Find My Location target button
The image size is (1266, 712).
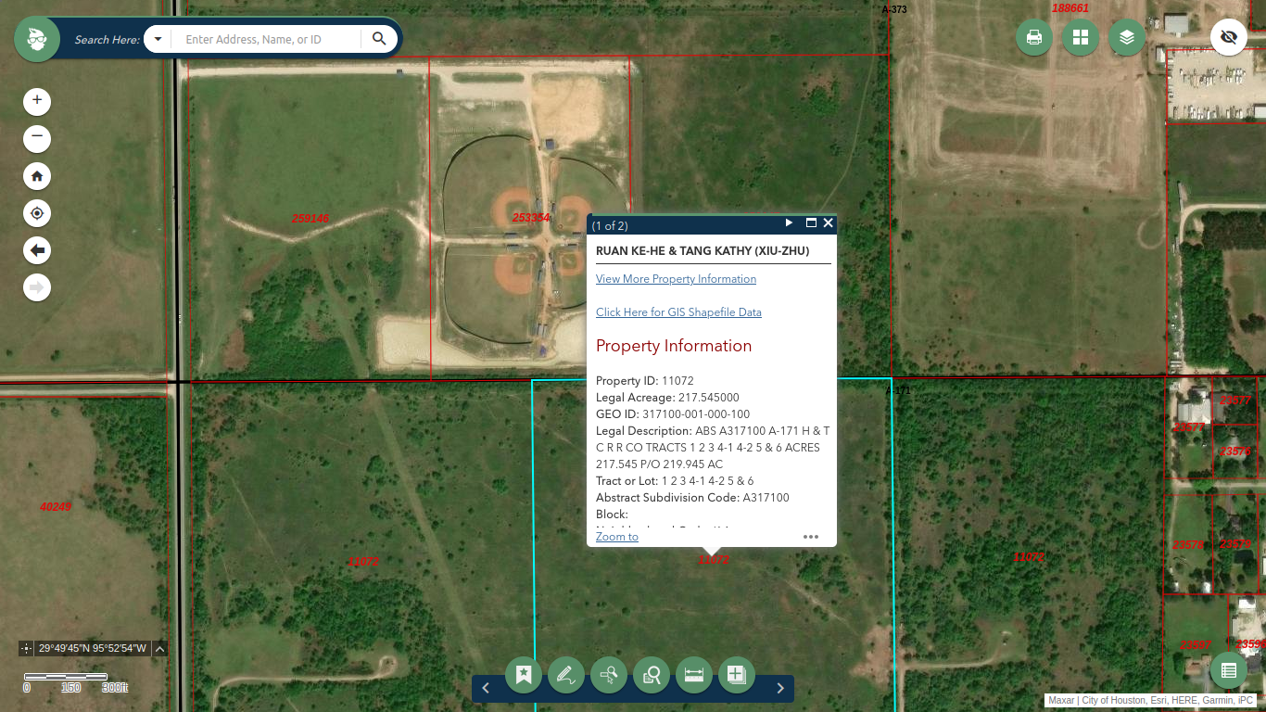click(37, 213)
